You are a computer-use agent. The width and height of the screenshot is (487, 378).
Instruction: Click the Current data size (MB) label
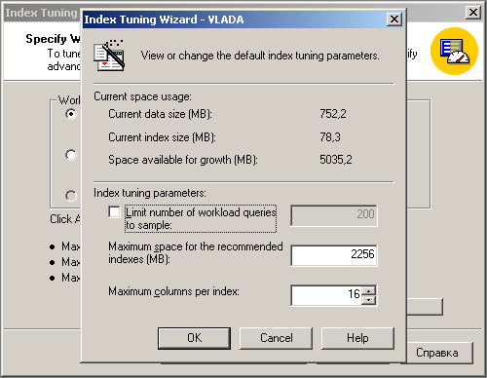(x=160, y=114)
